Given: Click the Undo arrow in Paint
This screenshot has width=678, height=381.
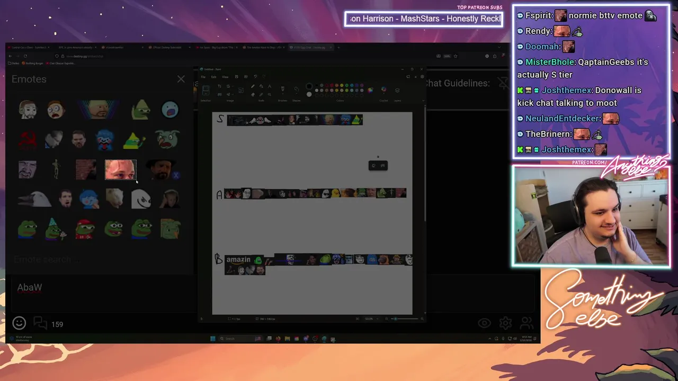Looking at the screenshot, I should click(255, 77).
